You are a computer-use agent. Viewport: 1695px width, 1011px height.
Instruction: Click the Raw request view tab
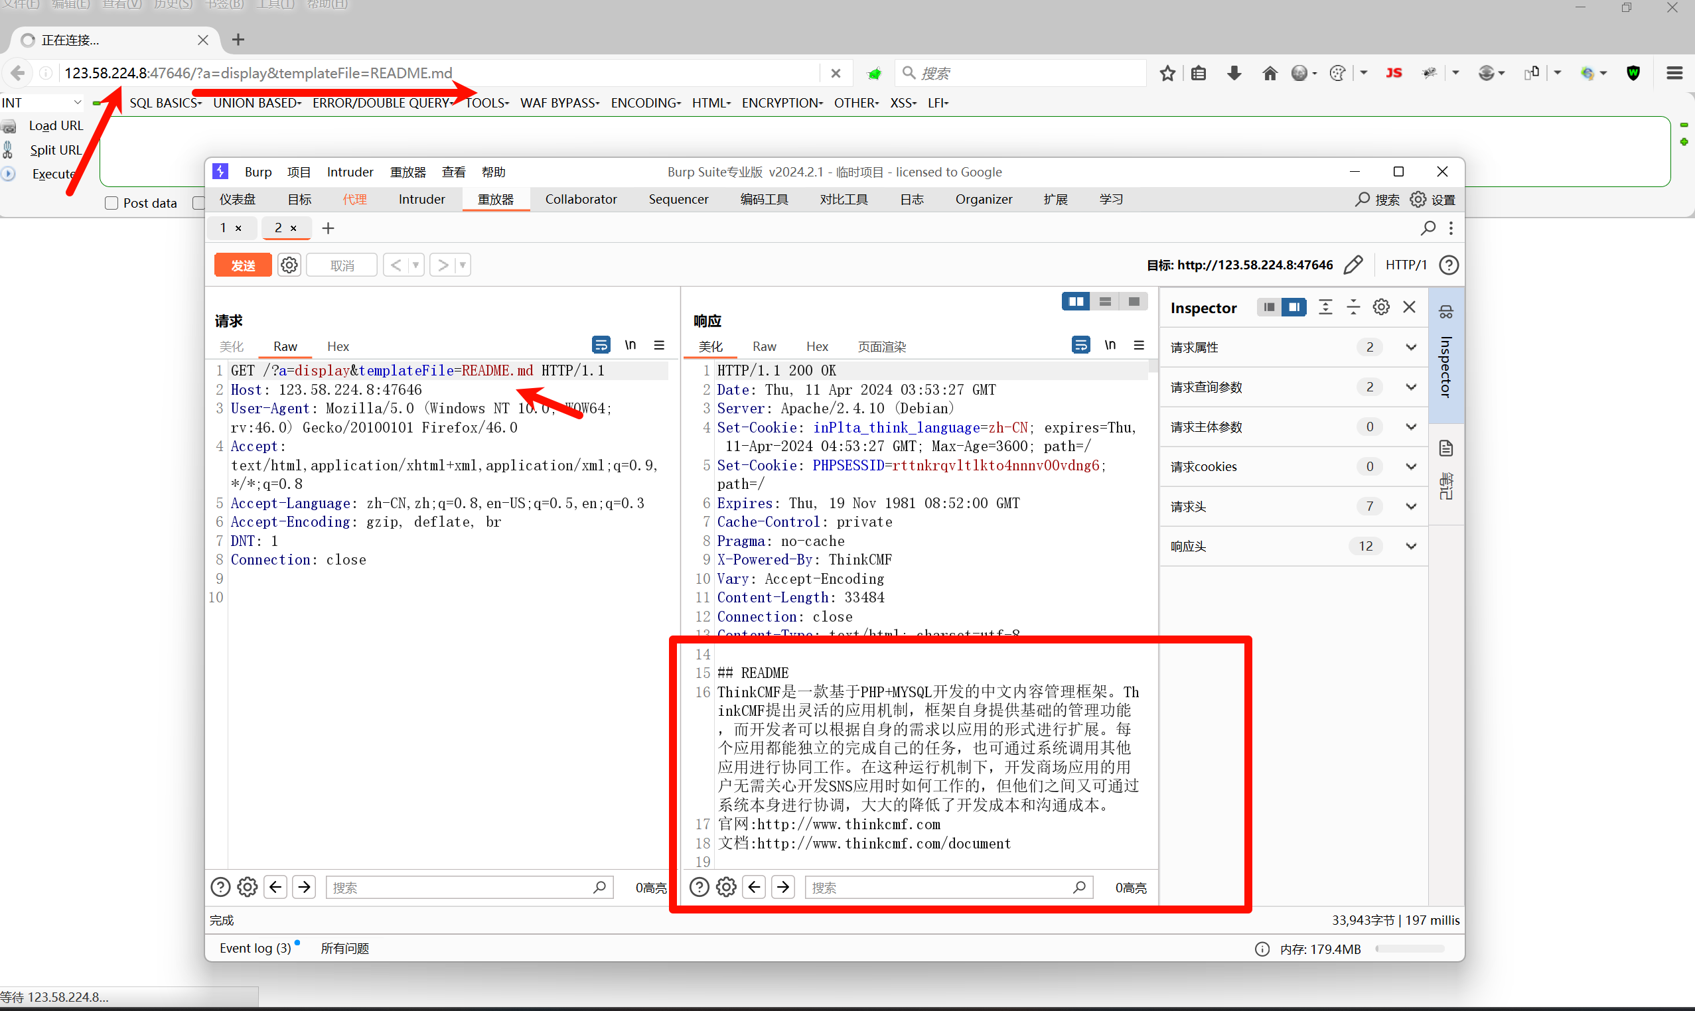pos(285,347)
